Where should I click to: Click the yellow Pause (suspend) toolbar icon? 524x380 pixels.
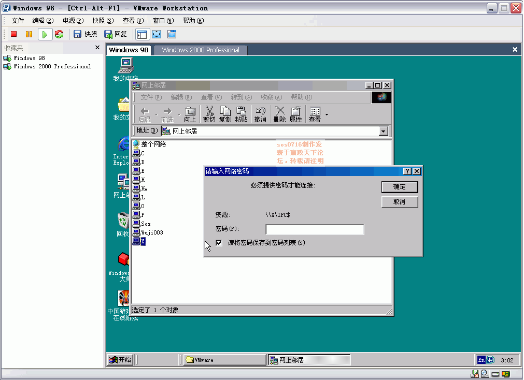point(29,34)
